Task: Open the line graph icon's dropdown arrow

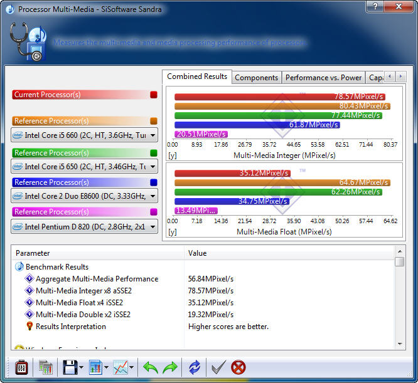Action: click(131, 367)
